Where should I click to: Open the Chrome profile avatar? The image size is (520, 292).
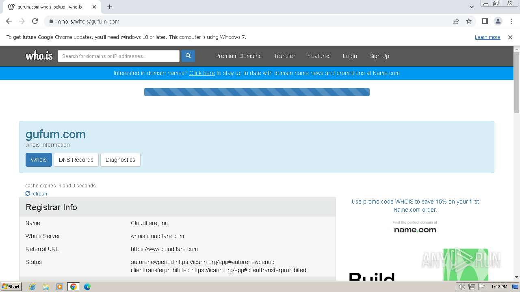498,21
